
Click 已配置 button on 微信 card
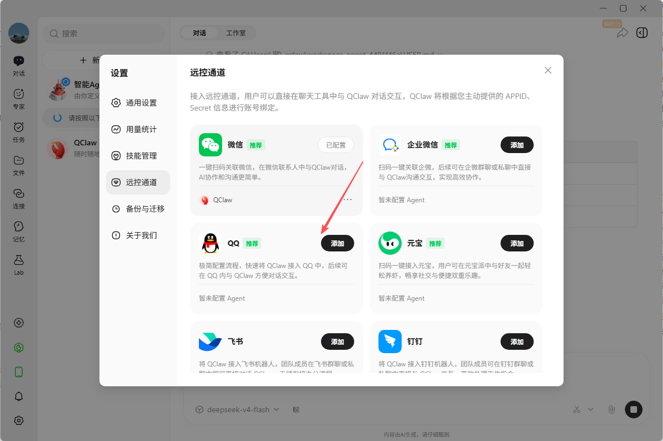[x=336, y=145]
